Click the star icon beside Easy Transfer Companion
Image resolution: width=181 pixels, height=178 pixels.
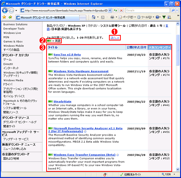click(x=117, y=155)
